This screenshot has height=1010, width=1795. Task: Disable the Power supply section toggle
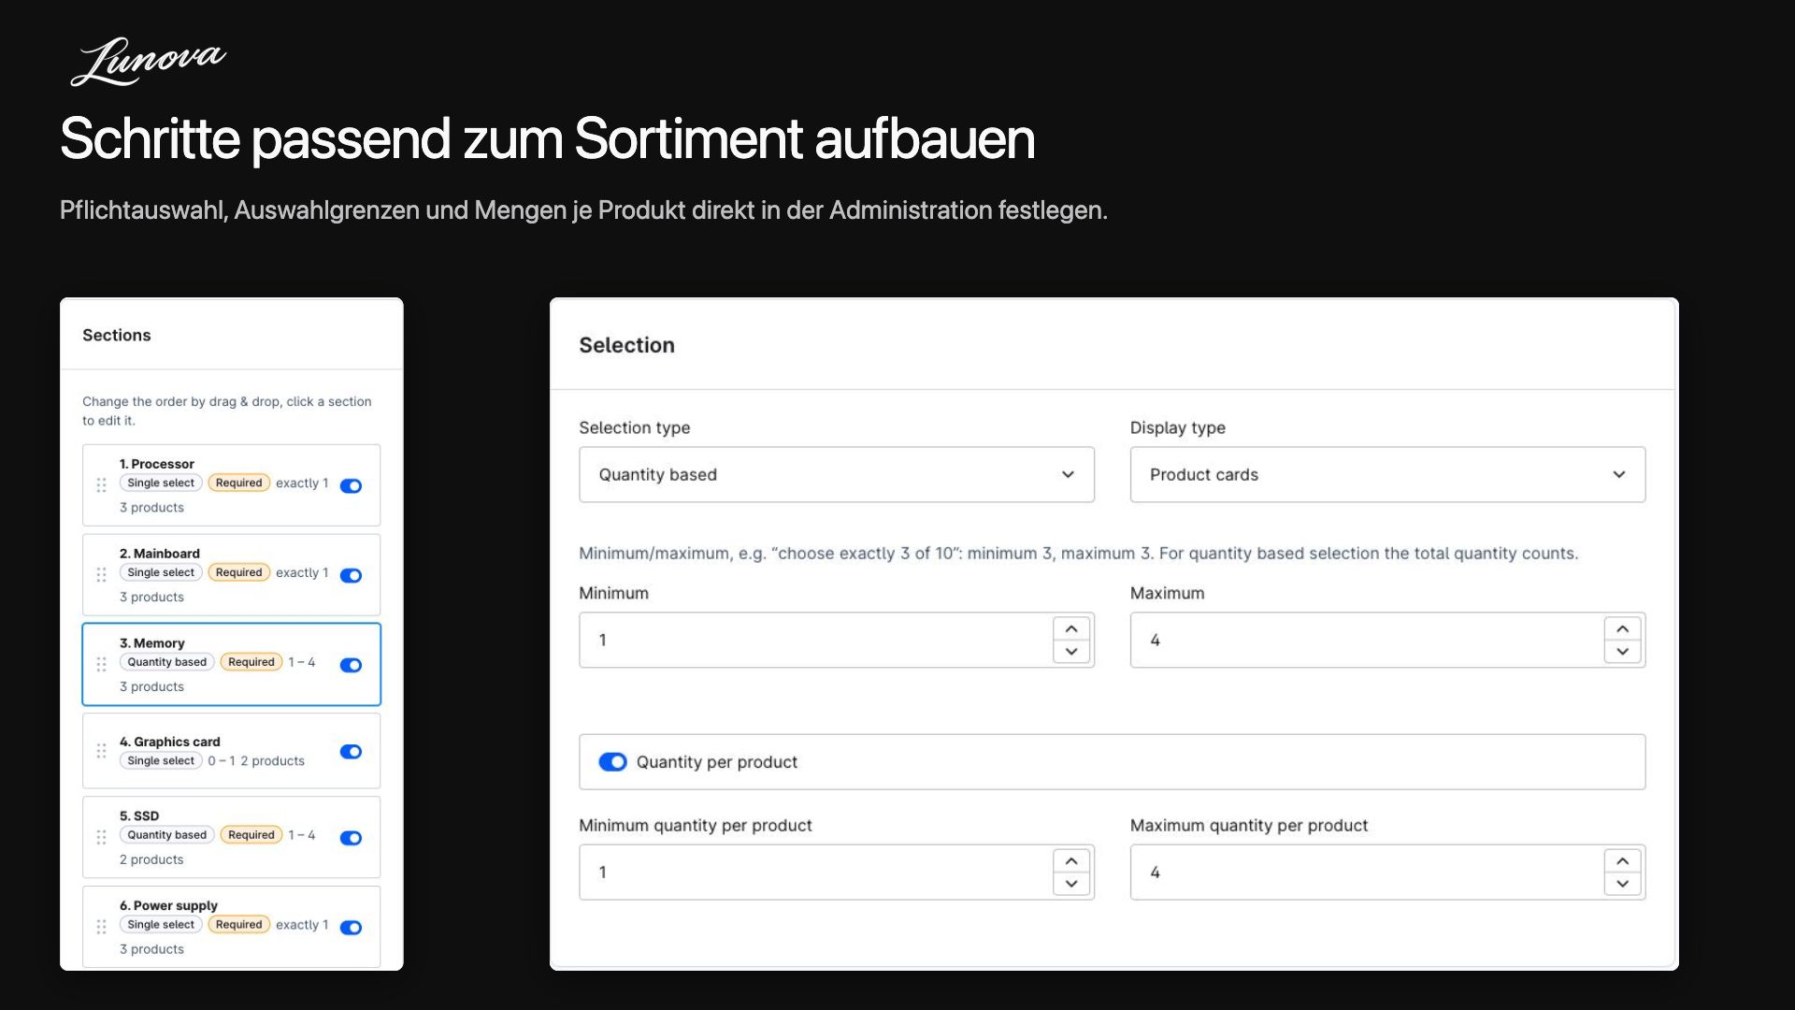351,928
